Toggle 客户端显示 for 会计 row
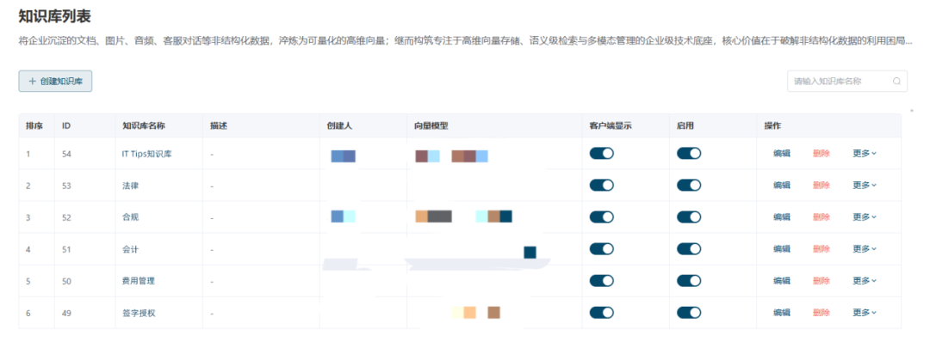 click(601, 249)
